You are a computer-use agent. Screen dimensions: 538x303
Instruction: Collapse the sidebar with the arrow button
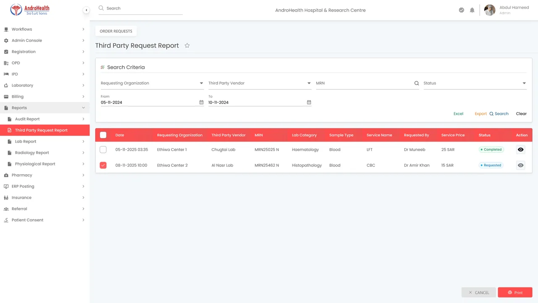(86, 10)
